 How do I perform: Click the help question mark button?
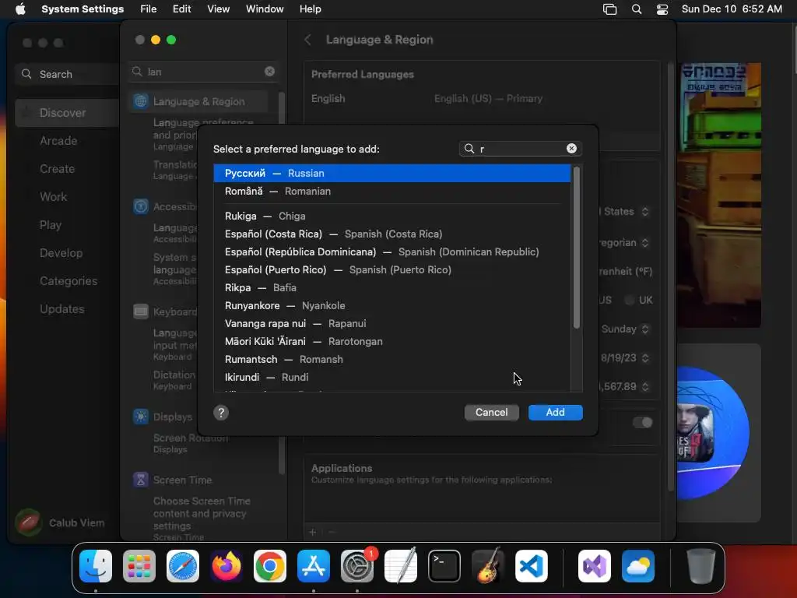(x=221, y=413)
